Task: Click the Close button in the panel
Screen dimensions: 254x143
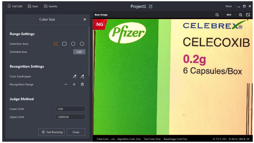Action: pyautogui.click(x=76, y=132)
